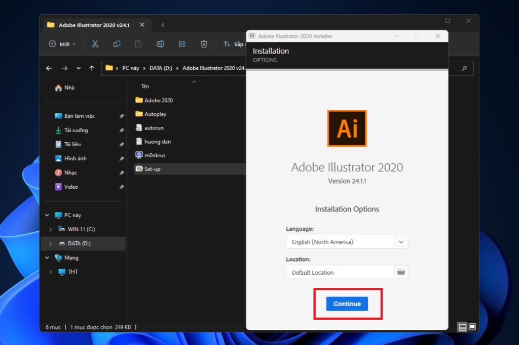Click the pin icon next to Tải xuống
519x345 pixels.
click(122, 130)
